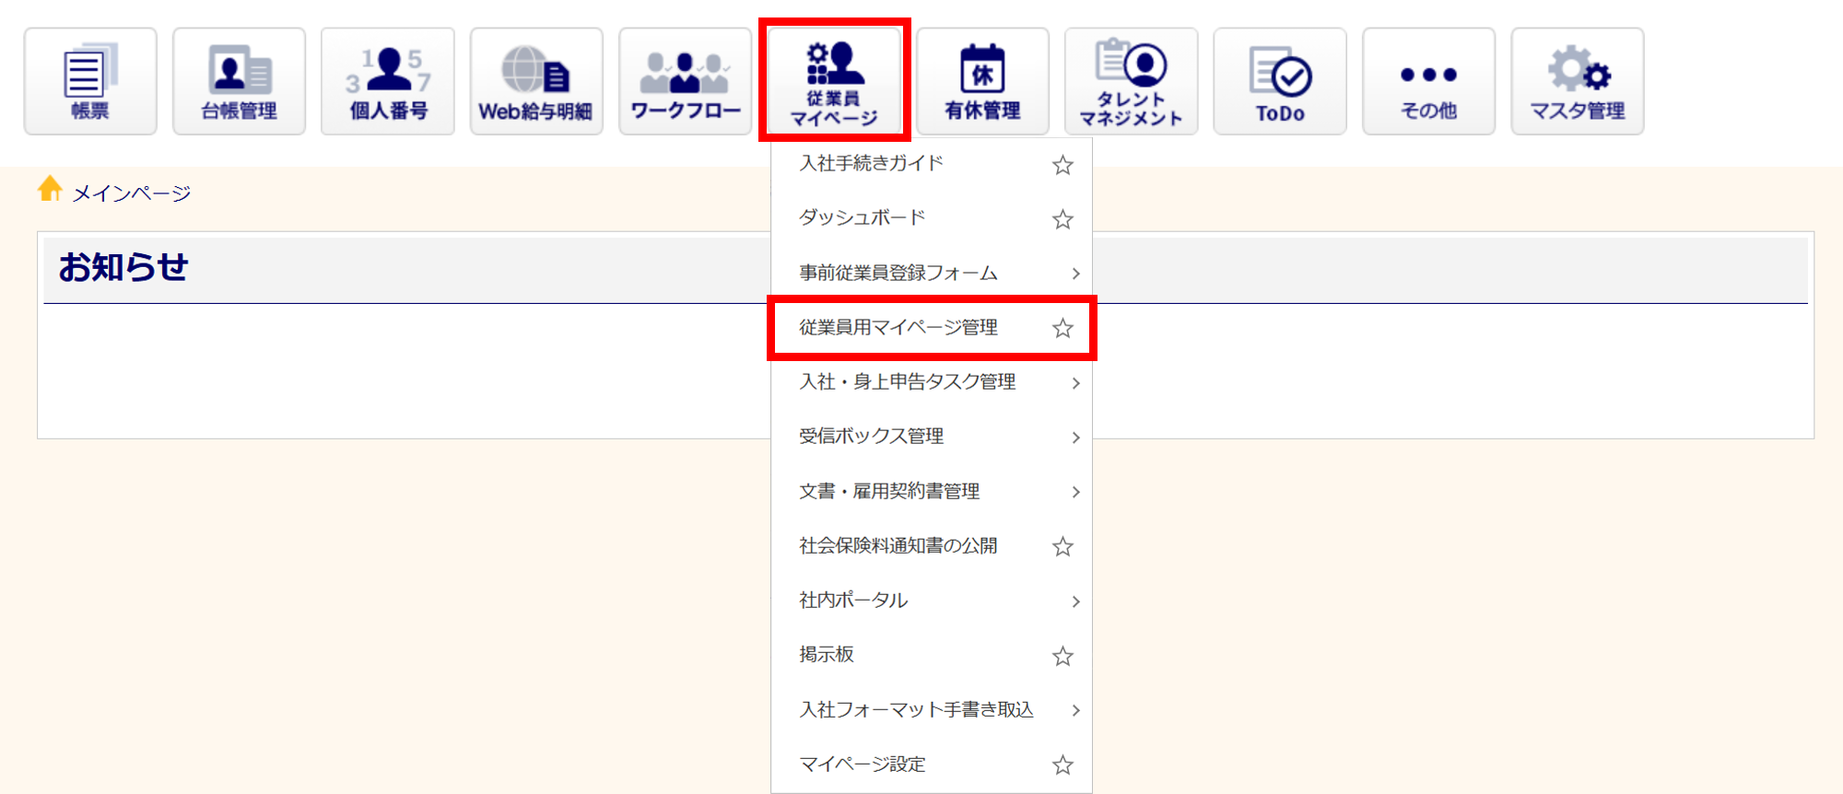Open the ToDo checklist icon
This screenshot has height=794, width=1843.
pyautogui.click(x=1280, y=81)
